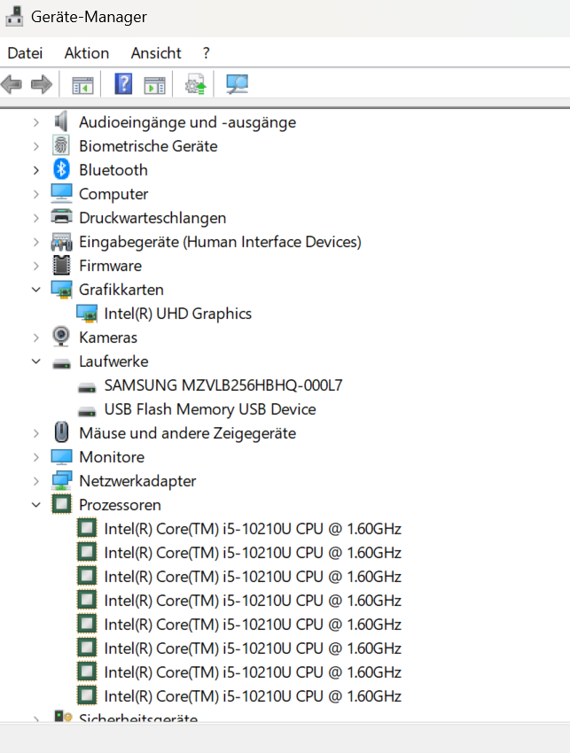
Task: Click chip icon of the first i5-10210U entry
Action: tap(87, 528)
